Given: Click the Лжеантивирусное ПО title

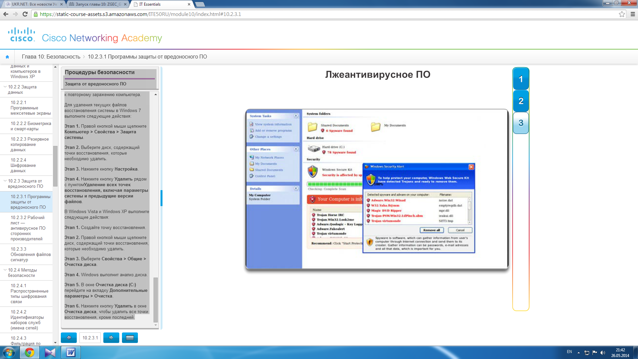Looking at the screenshot, I should pos(377,74).
